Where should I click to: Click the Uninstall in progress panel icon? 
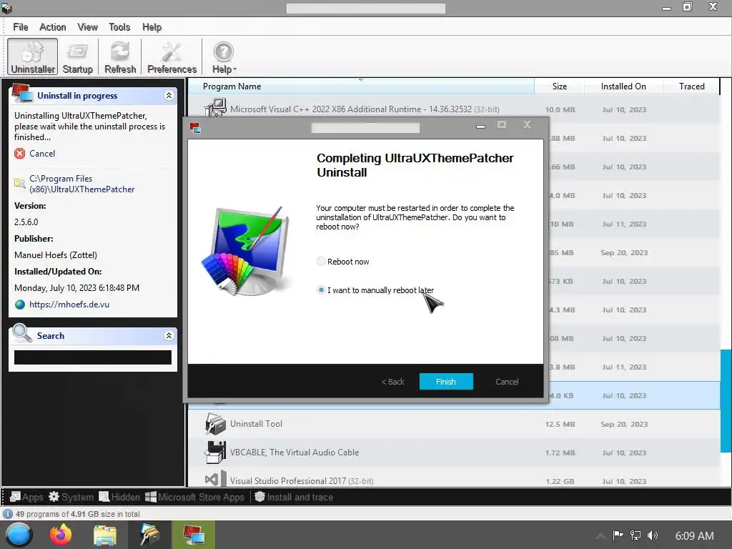(x=22, y=93)
